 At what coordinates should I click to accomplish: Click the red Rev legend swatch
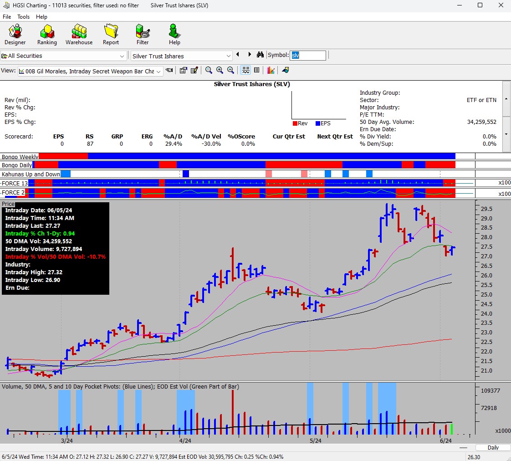(295, 123)
